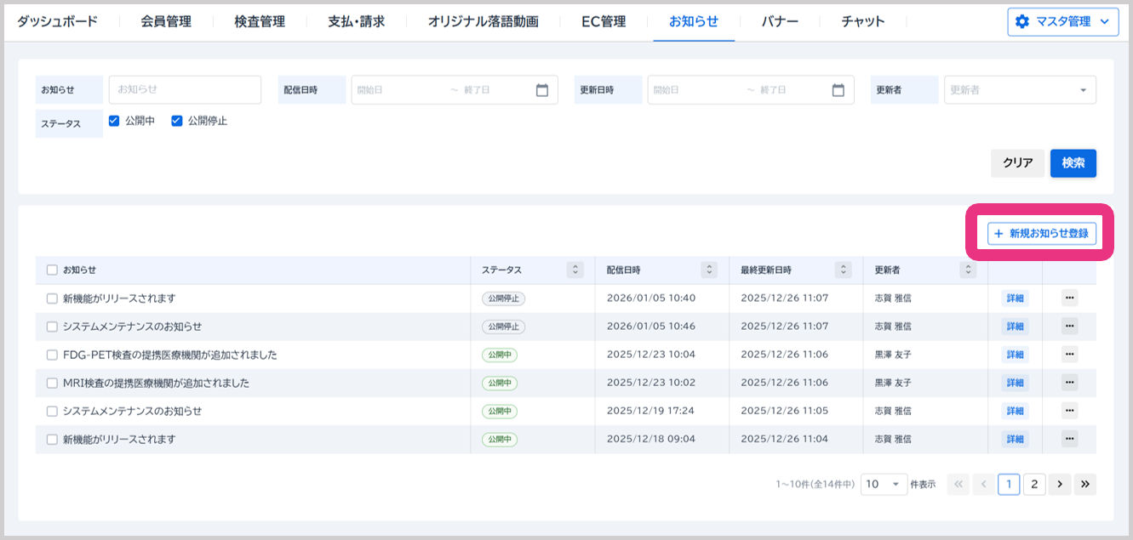
Task: Sort the table by ステータス column
Action: pos(576,270)
